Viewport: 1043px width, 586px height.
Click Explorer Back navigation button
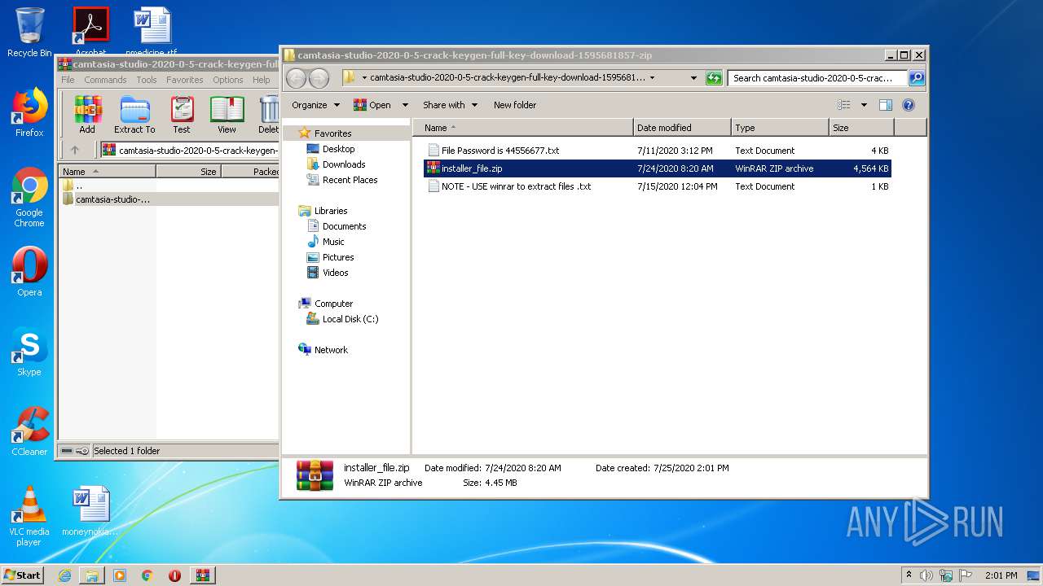pos(297,78)
